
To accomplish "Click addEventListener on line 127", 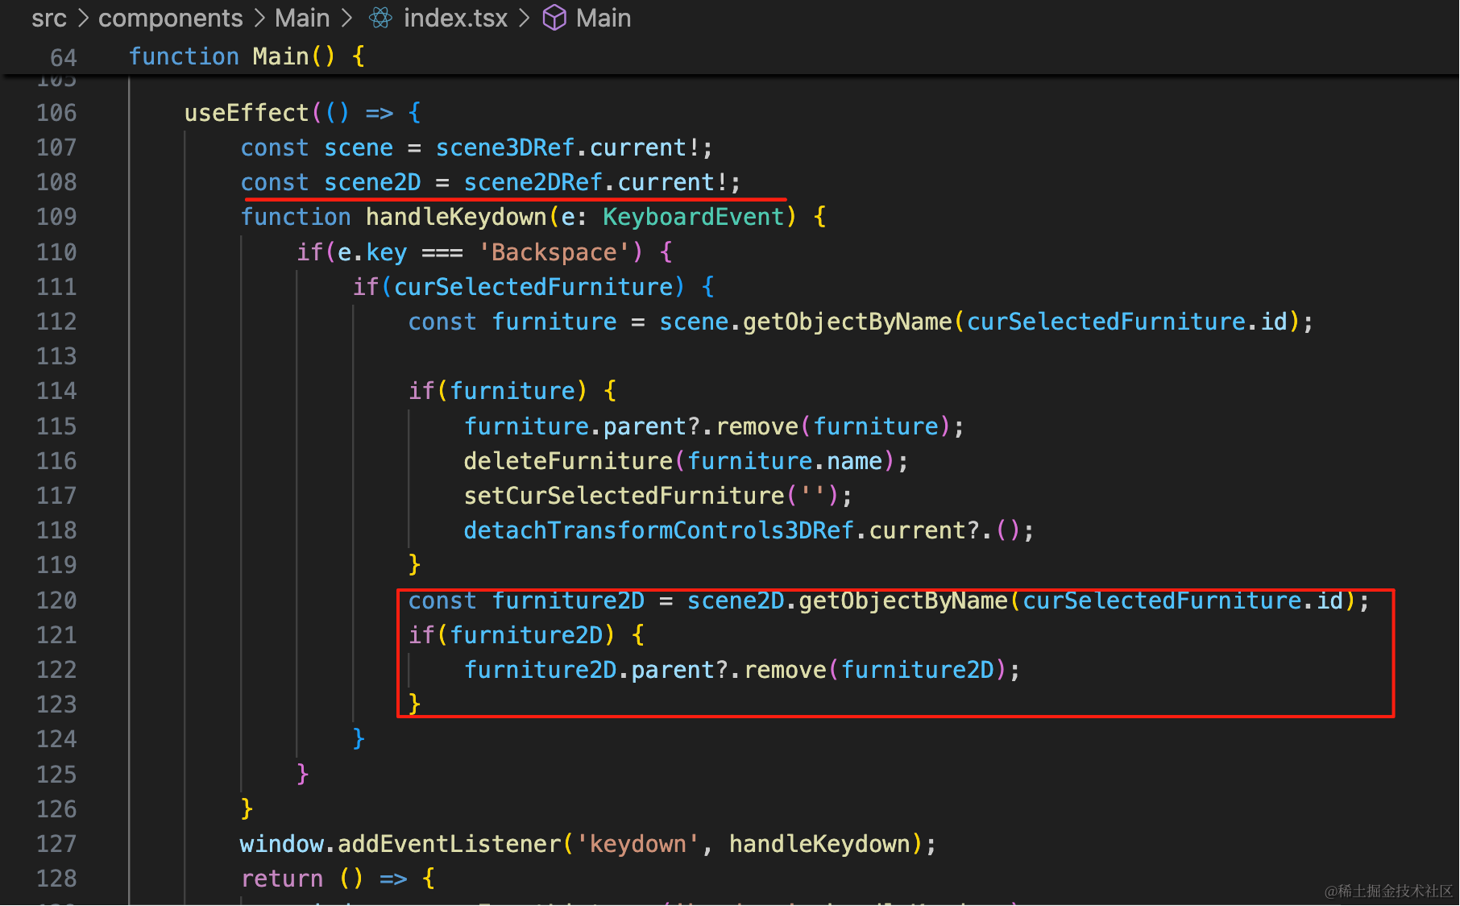I will 449,844.
